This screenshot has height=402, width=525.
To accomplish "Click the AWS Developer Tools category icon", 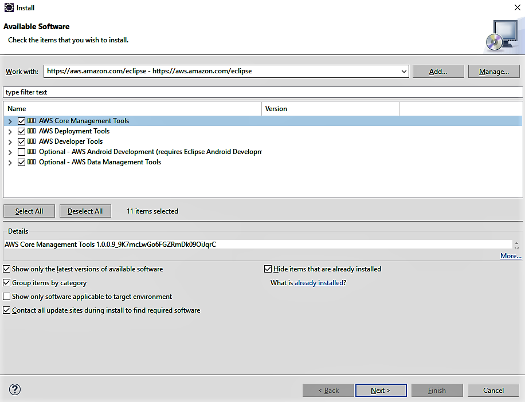I will pyautogui.click(x=32, y=141).
